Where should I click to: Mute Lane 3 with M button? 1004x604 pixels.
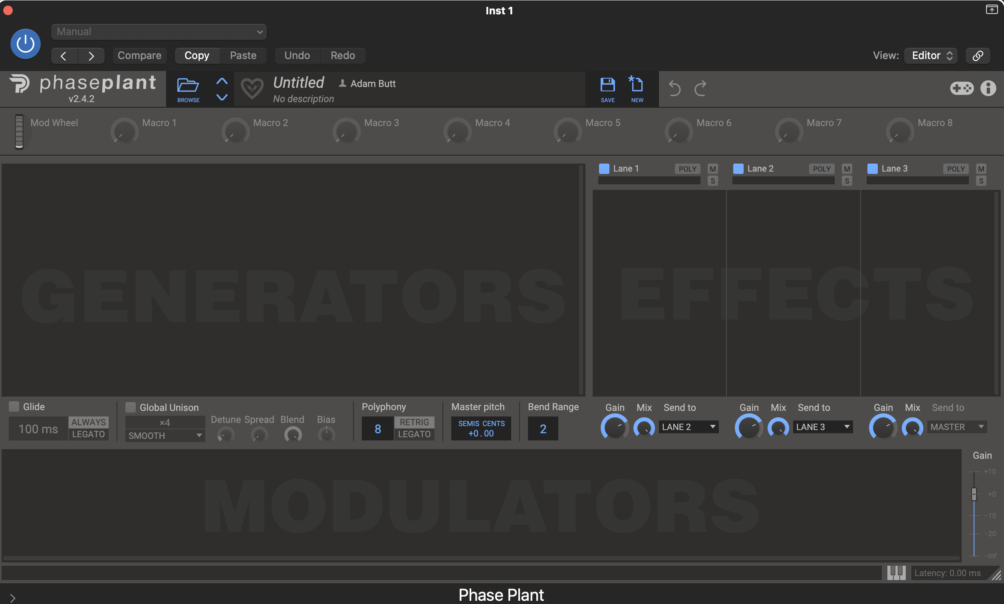pyautogui.click(x=981, y=168)
